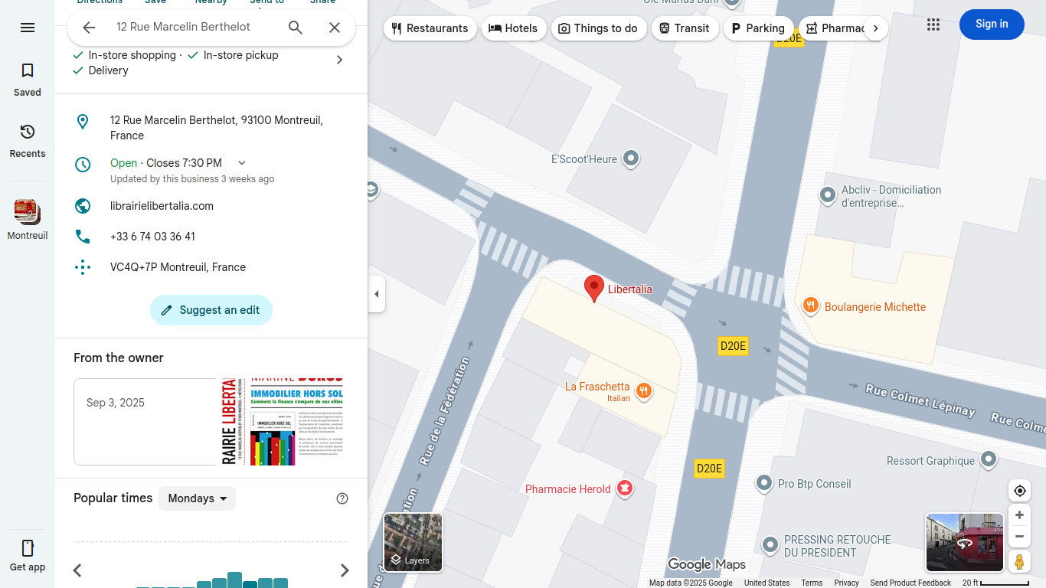
Task: Click the clock opening hours icon
Action: coord(83,165)
